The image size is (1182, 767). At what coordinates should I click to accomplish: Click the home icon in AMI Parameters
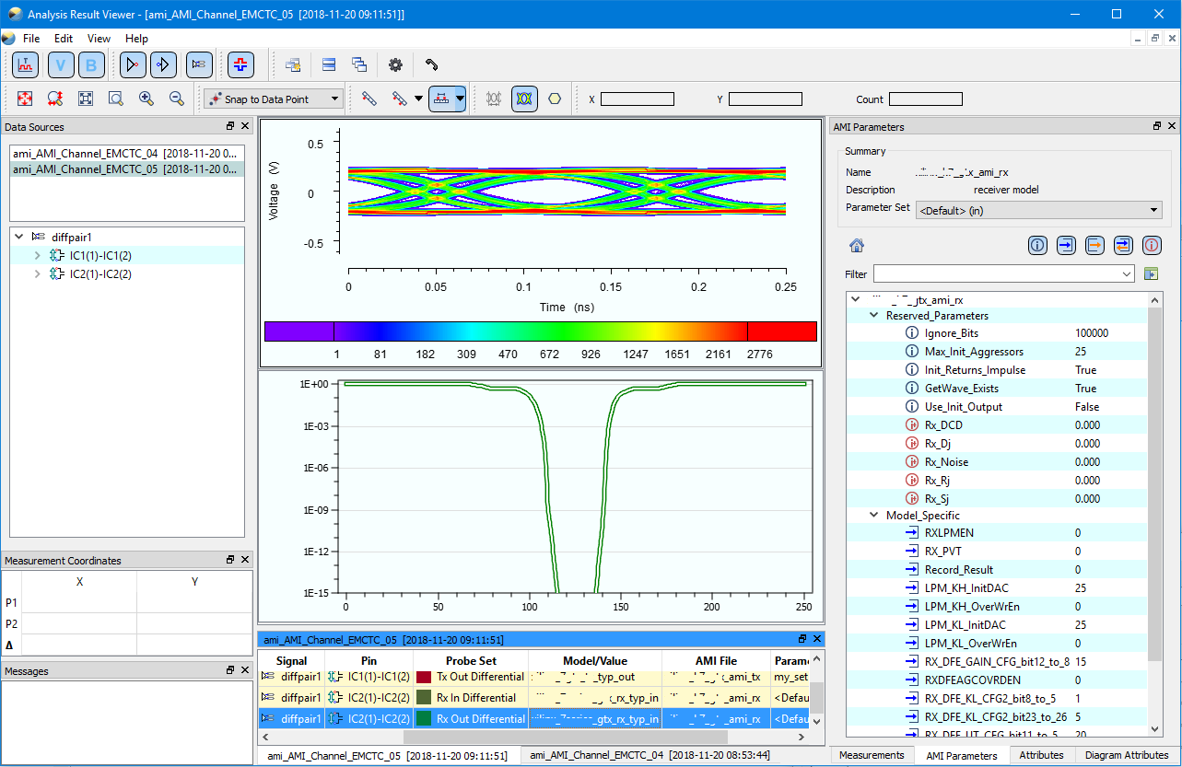tap(857, 245)
